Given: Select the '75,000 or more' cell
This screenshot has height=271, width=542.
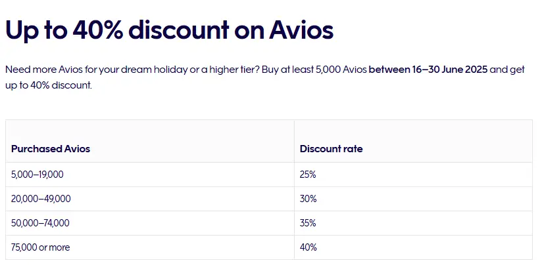Looking at the screenshot, I should pos(150,247).
